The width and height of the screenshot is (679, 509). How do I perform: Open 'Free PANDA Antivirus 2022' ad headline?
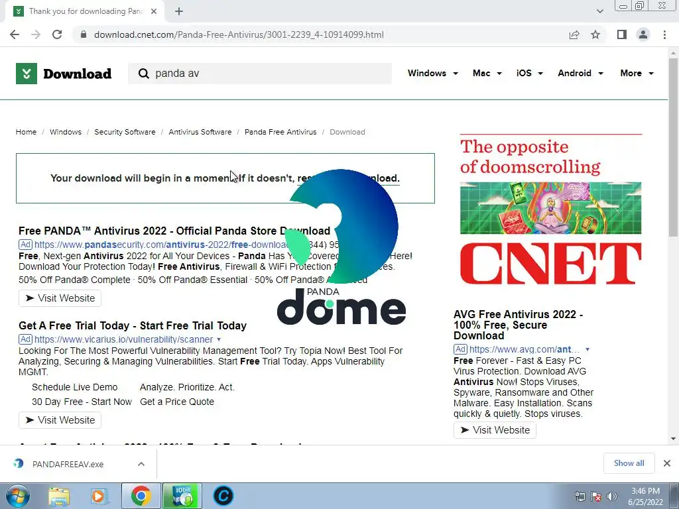click(x=174, y=231)
